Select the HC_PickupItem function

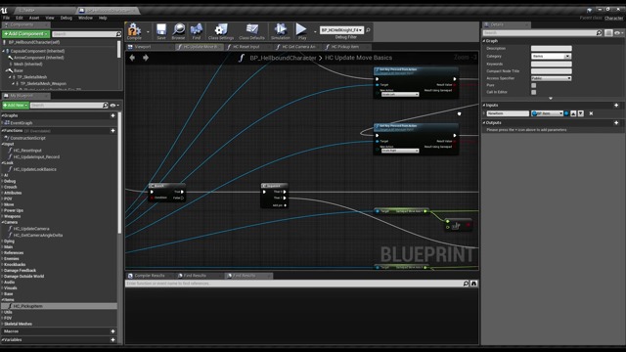[x=27, y=306]
